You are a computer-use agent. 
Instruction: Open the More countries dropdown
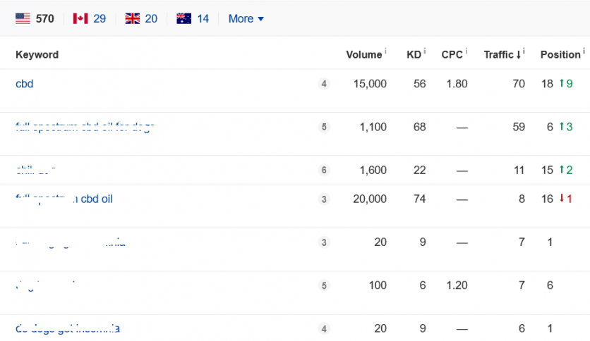[246, 18]
